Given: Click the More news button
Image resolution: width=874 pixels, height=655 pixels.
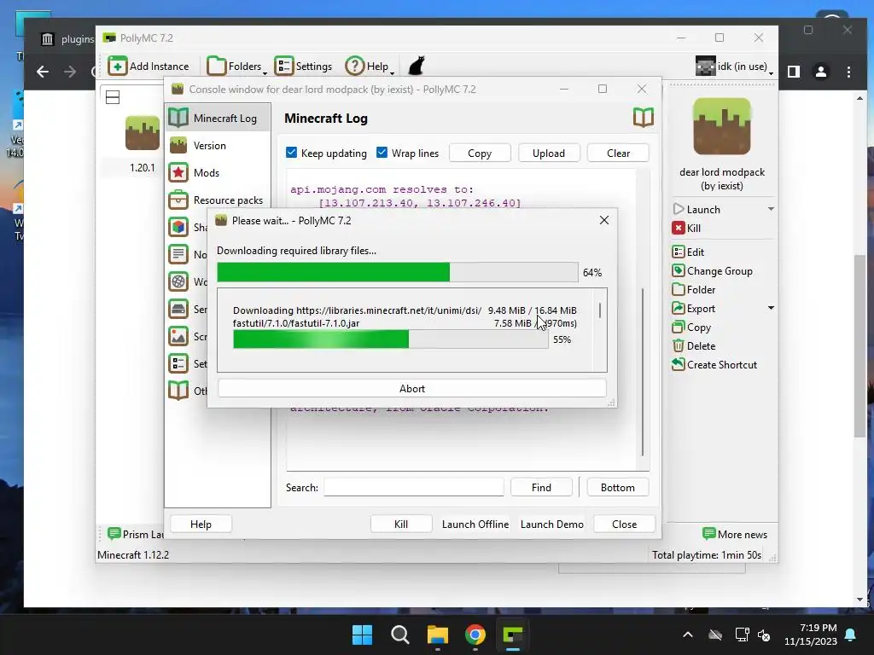Looking at the screenshot, I should tap(735, 534).
